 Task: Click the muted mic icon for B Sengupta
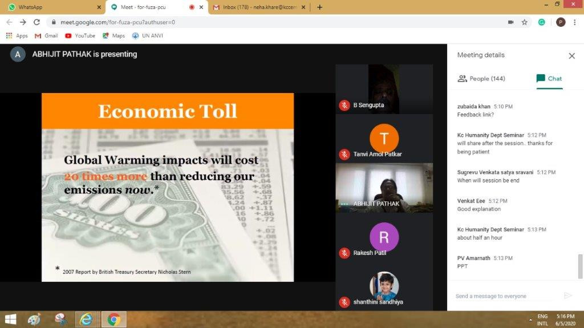point(344,106)
